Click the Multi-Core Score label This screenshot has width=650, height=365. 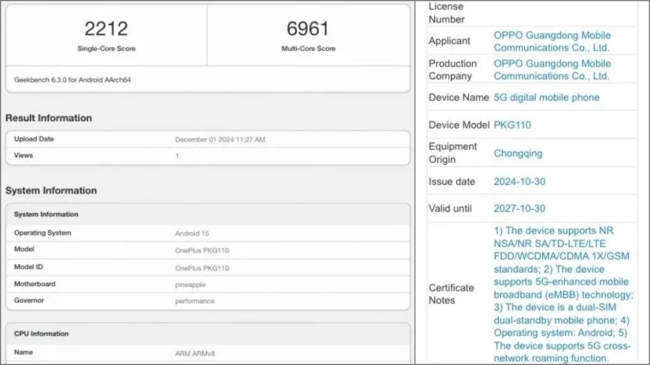tap(308, 48)
